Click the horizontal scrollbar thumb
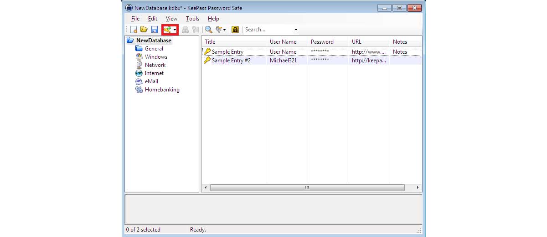The image size is (547, 237). 307,187
